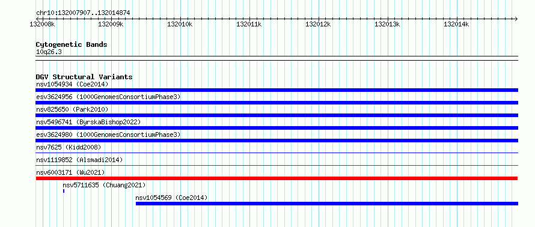Click the blue bar under esv3624980
535x227 pixels.
pos(277,141)
